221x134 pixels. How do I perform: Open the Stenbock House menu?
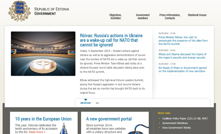[x=197, y=15]
